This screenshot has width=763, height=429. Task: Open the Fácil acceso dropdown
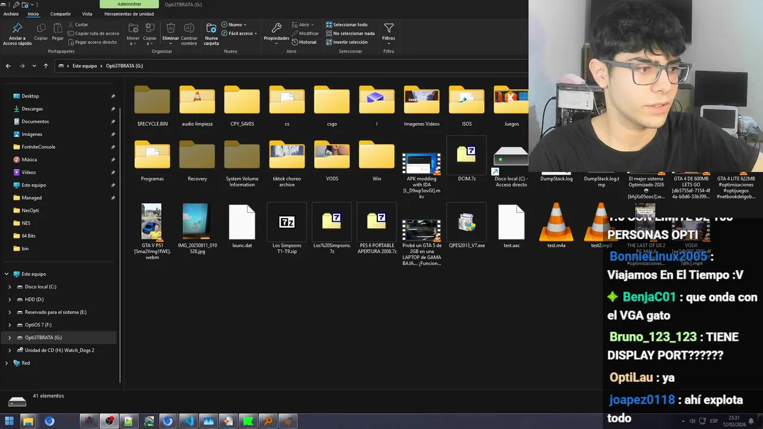pos(239,33)
